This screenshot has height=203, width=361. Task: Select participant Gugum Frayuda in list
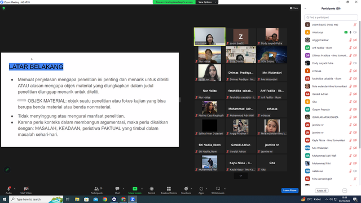pos(331,109)
